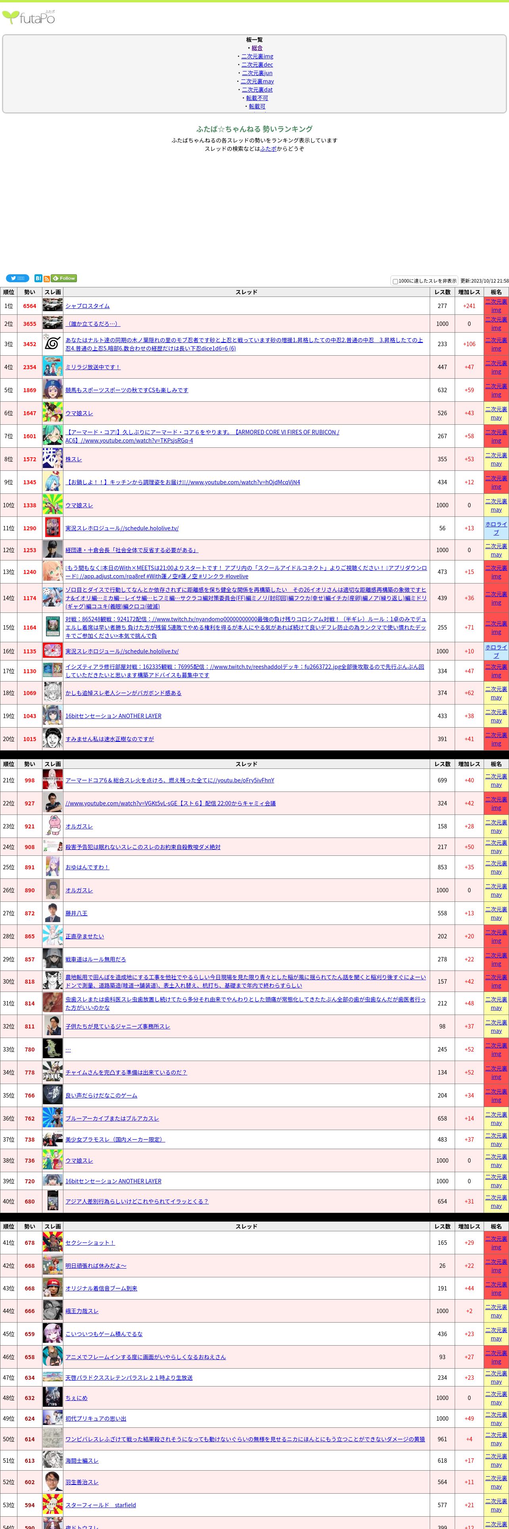The width and height of the screenshot is (509, 1529).
Task: Click the ふたポ link in description
Action: pos(268,149)
